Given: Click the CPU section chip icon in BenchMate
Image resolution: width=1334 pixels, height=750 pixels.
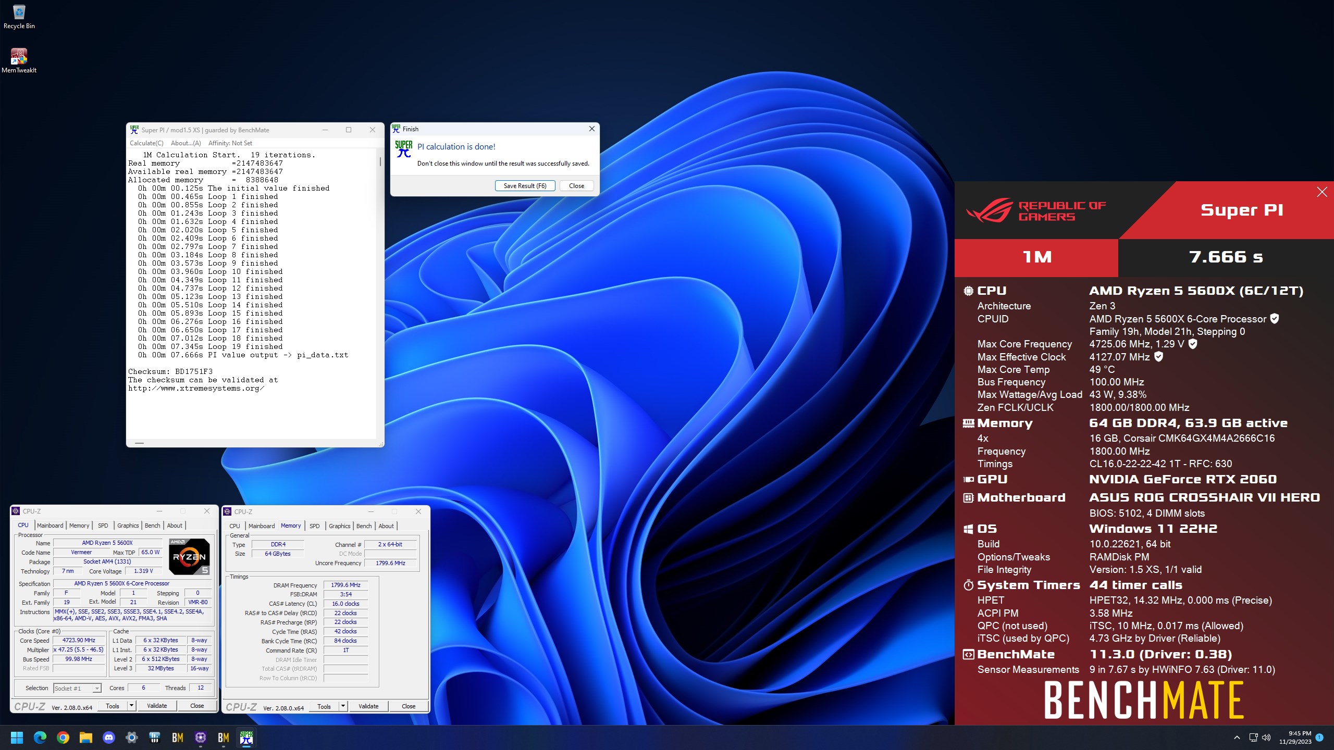Looking at the screenshot, I should coord(968,291).
